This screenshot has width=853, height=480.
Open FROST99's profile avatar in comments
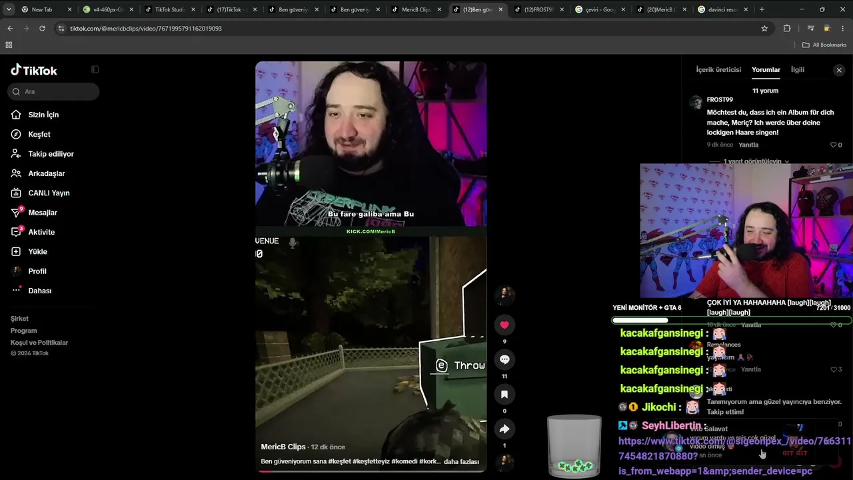(696, 102)
